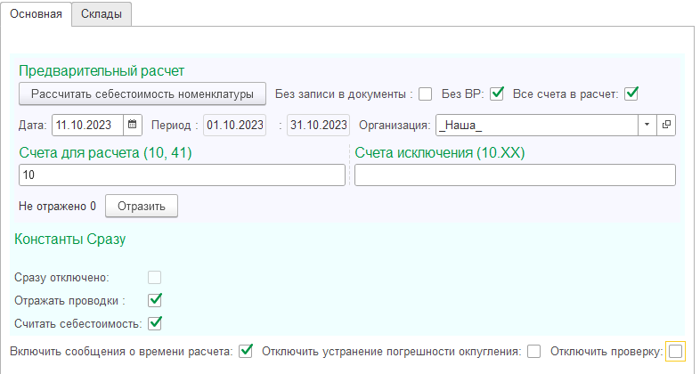The height and width of the screenshot is (374, 700).
Task: Select the Основная tab
Action: click(36, 14)
